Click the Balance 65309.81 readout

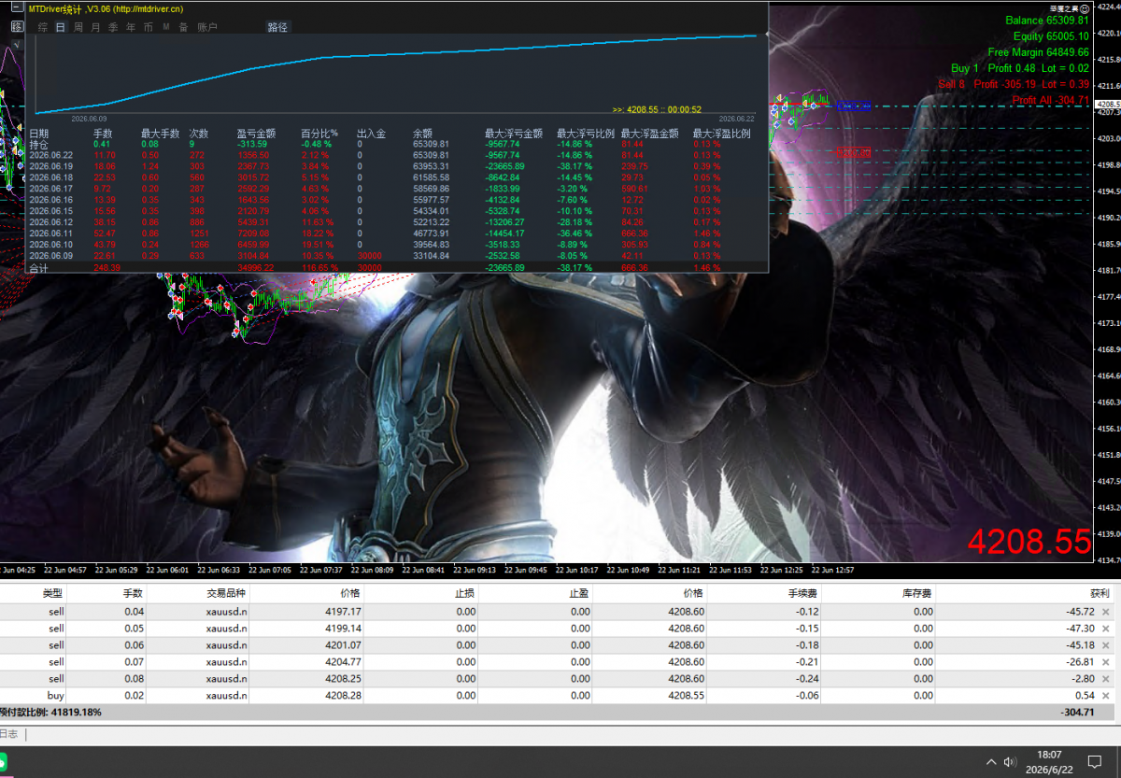[1047, 20]
